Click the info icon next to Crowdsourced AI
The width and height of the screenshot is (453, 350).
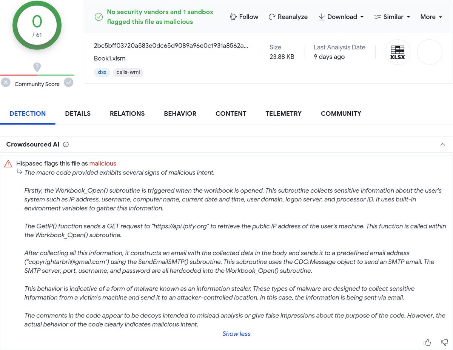(66, 144)
